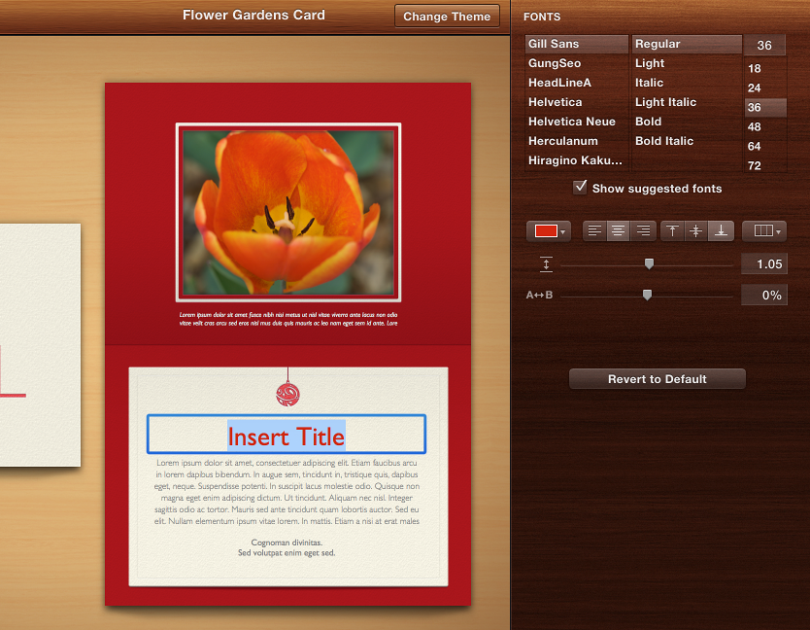Click Revert to Default
The width and height of the screenshot is (810, 630).
[x=657, y=378]
